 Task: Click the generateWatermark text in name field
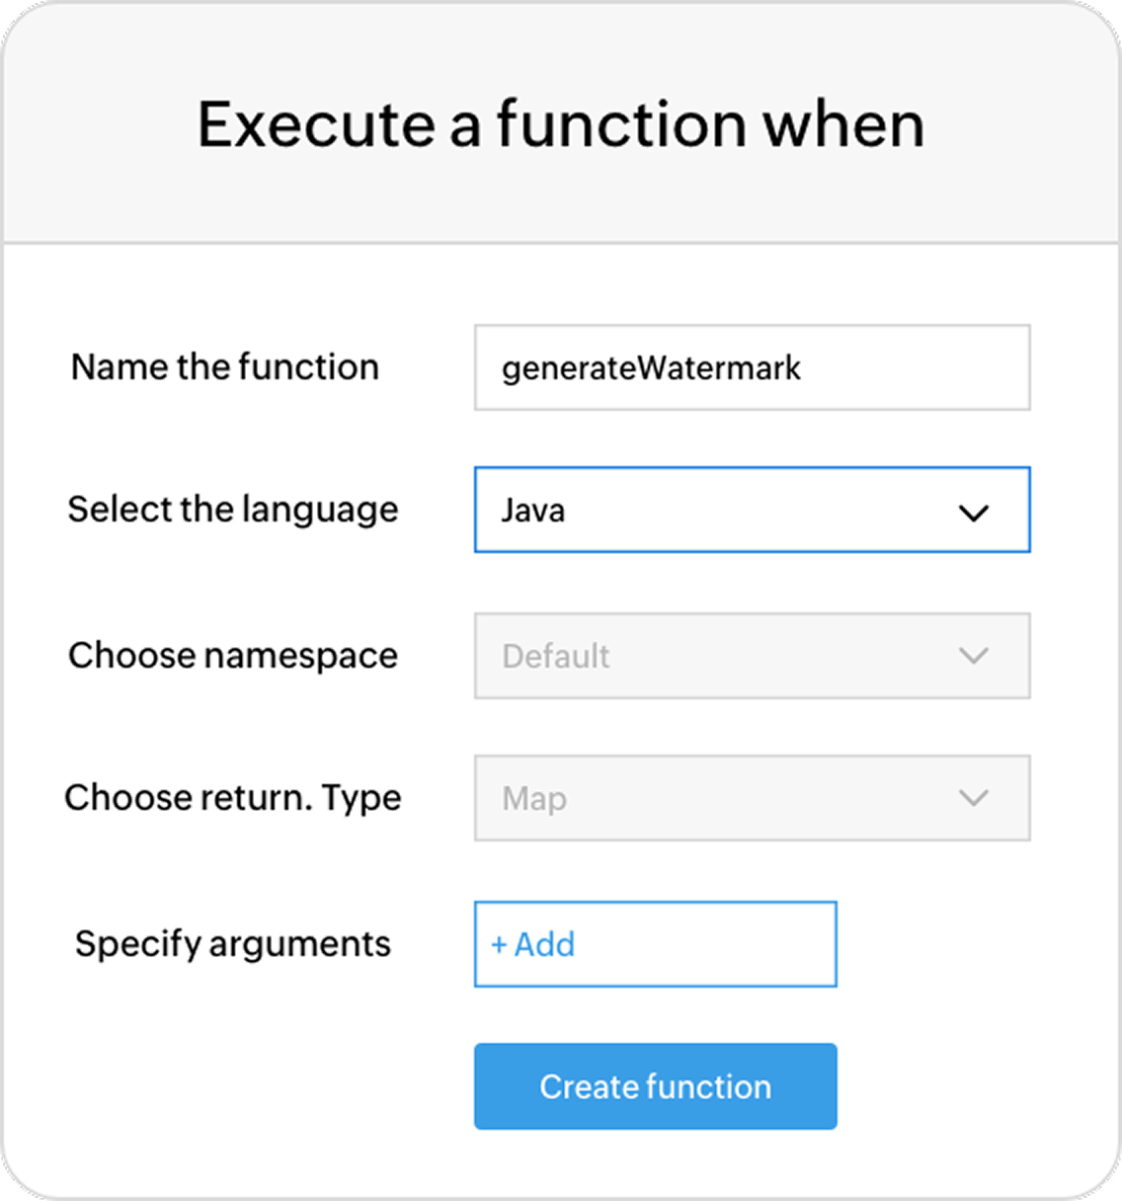[651, 368]
